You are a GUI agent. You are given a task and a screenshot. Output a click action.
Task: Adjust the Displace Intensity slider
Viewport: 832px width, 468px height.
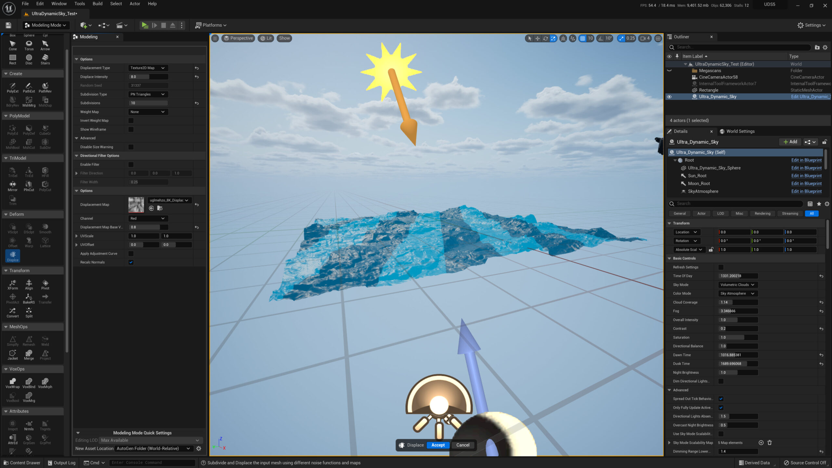click(148, 77)
